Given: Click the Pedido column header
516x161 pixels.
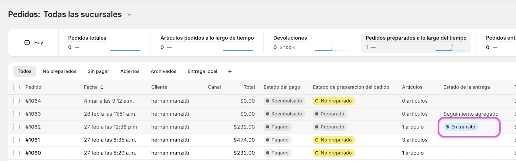Looking at the screenshot, I should (x=33, y=87).
